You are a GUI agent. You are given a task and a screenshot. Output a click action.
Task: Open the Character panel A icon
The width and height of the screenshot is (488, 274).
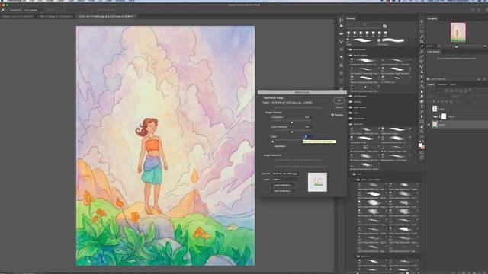341,49
